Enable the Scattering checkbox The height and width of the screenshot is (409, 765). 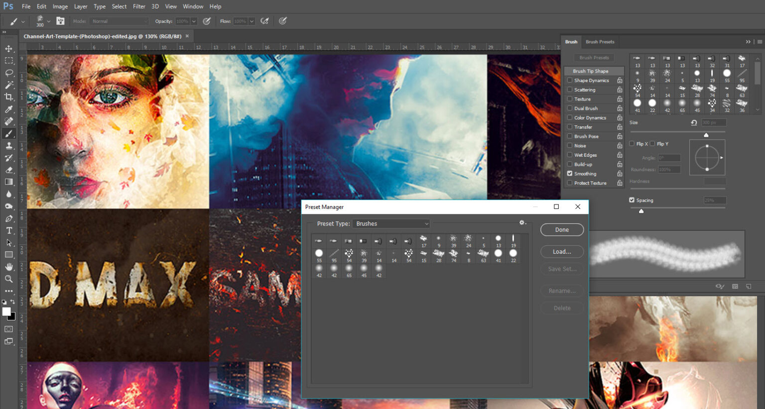click(570, 90)
